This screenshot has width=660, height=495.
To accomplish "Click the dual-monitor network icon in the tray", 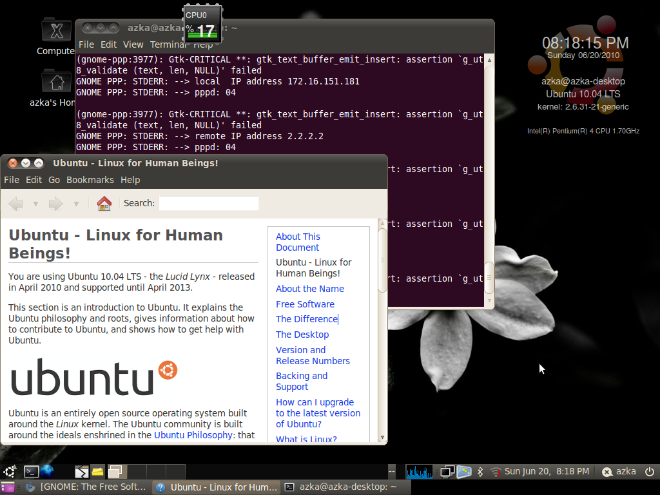I will [447, 472].
